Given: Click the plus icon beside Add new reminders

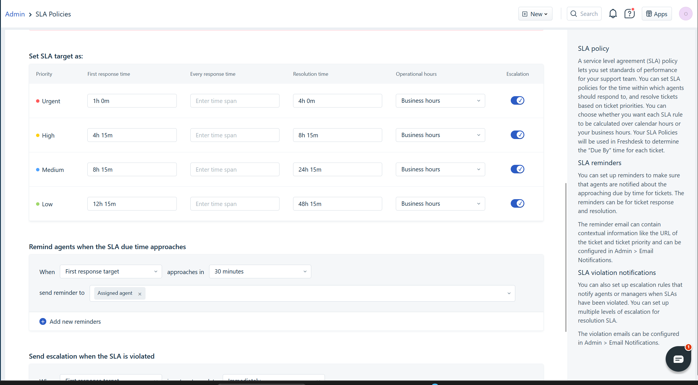Looking at the screenshot, I should [x=43, y=321].
